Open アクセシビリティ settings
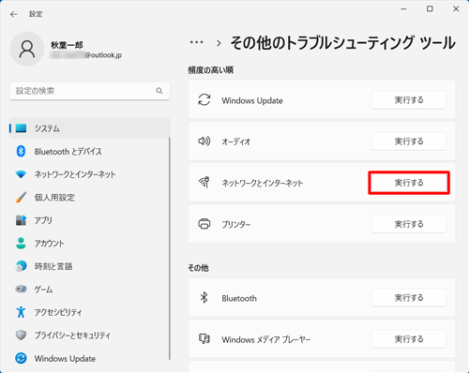Image resolution: width=469 pixels, height=373 pixels. click(90, 312)
